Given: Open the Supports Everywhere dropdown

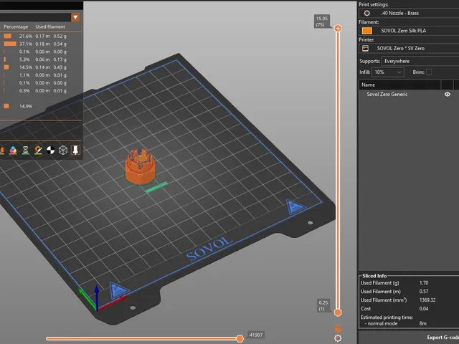Looking at the screenshot, I should 420,61.
